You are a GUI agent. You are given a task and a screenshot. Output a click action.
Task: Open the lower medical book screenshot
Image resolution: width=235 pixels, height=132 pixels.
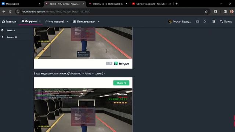83,110
